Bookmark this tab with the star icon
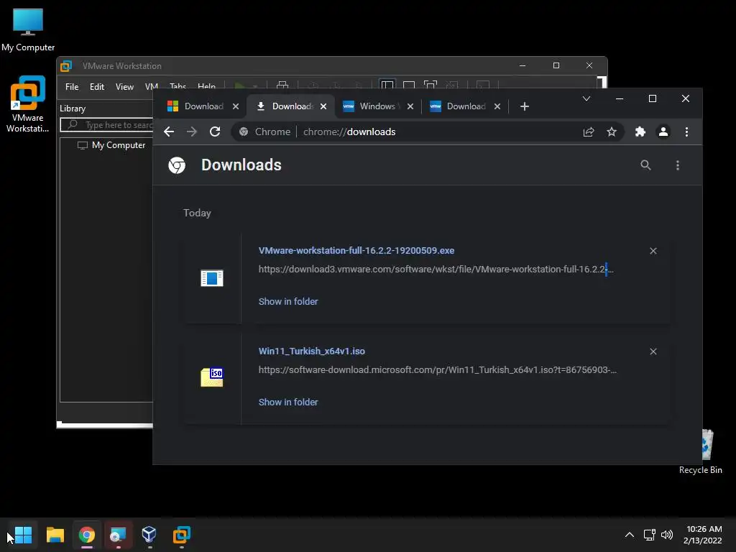The width and height of the screenshot is (736, 552). point(612,132)
